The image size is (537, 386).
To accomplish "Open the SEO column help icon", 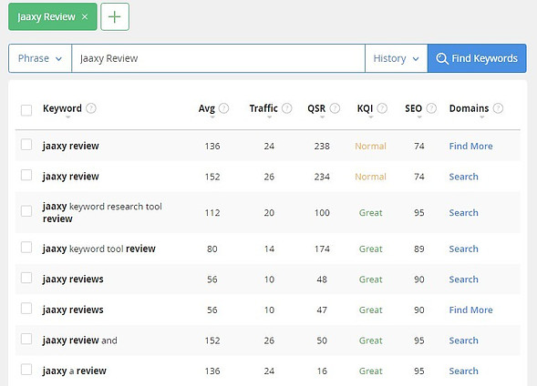I will (431, 108).
